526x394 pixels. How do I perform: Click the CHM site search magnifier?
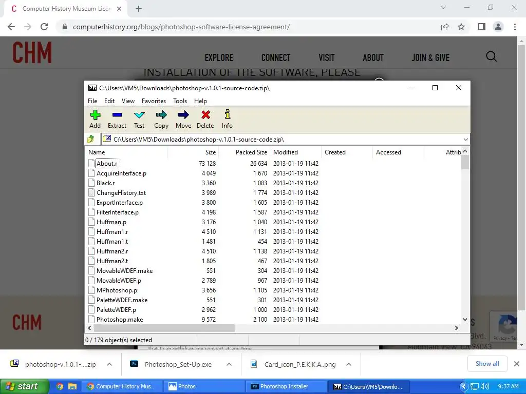point(492,56)
